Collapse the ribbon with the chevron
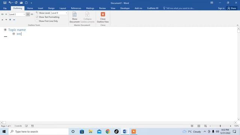The height and width of the screenshot is (135, 240). (237, 25)
